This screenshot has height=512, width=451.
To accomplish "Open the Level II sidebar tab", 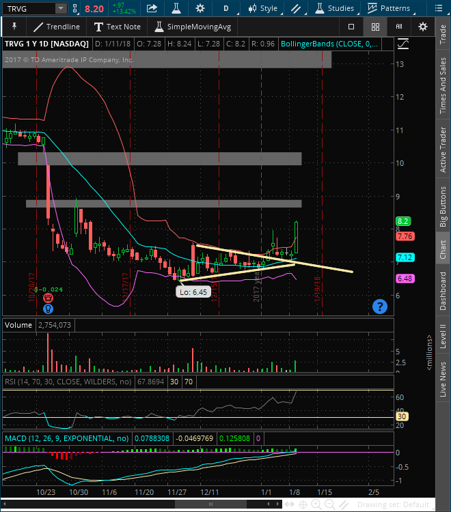I will (443, 337).
